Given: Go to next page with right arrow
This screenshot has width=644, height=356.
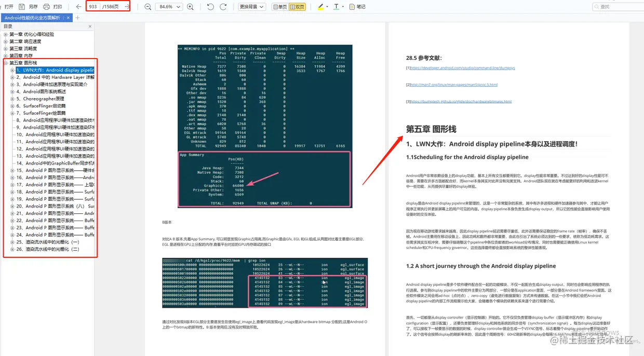Looking at the screenshot, I should 127,7.
